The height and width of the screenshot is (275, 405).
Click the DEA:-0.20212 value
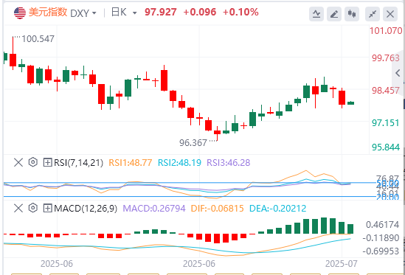pos(277,208)
